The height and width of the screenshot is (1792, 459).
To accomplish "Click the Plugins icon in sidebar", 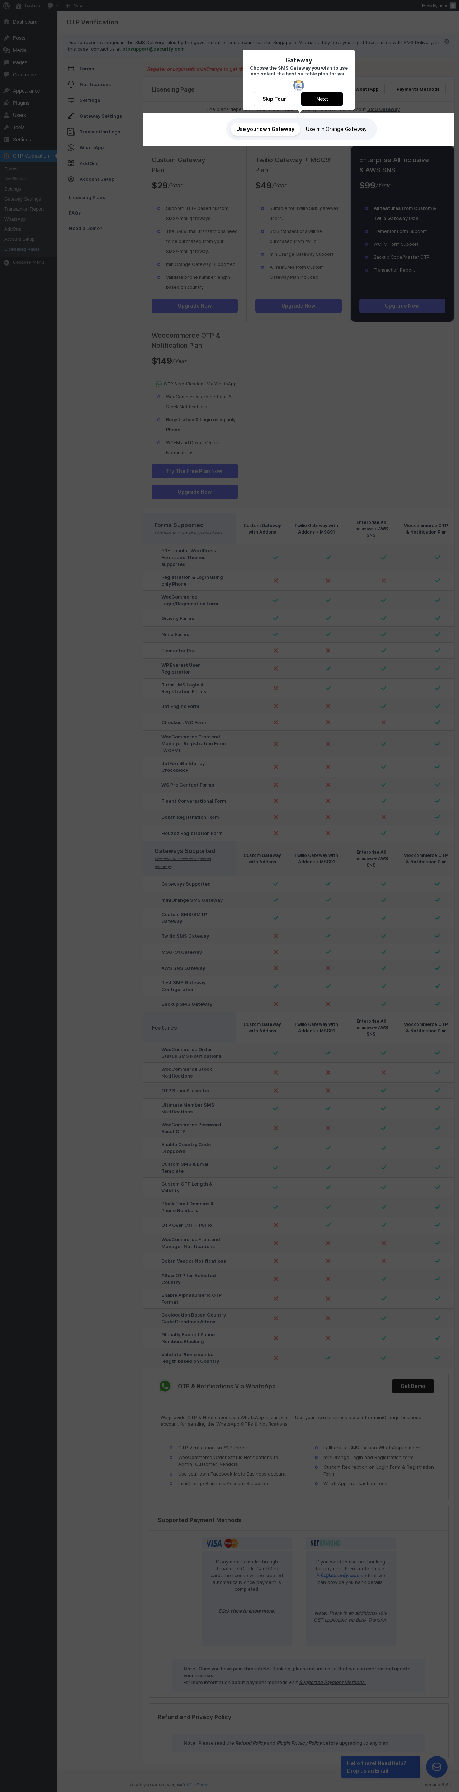I will [x=6, y=103].
